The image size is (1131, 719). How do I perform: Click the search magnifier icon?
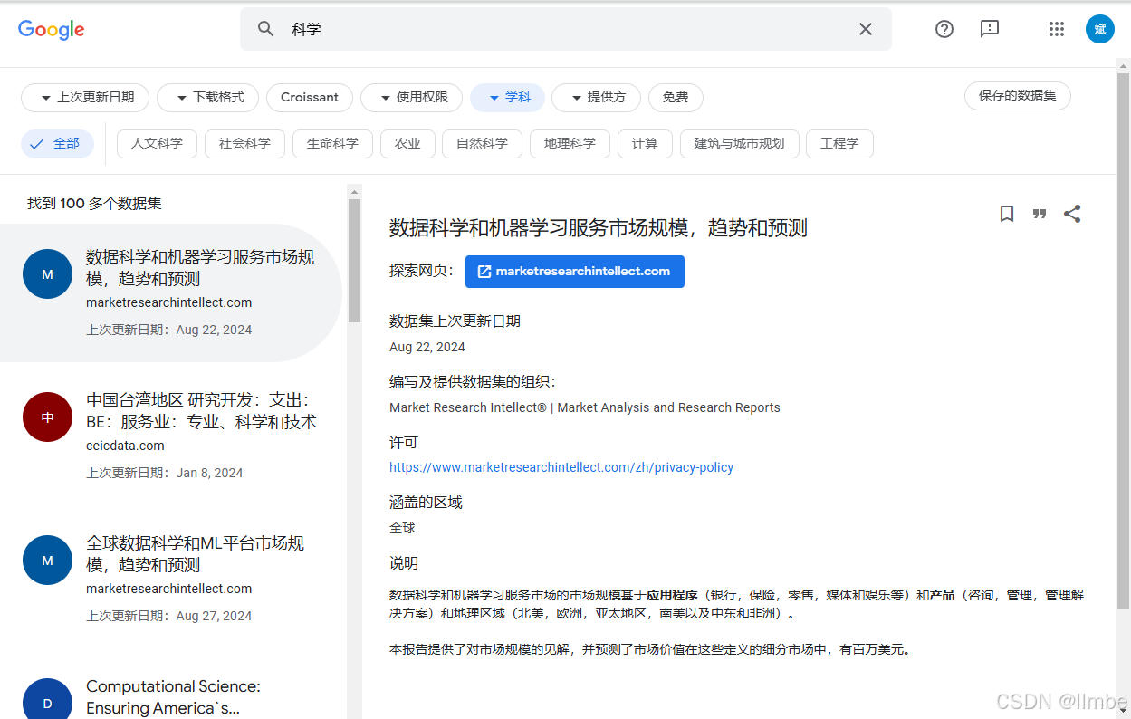[x=265, y=29]
